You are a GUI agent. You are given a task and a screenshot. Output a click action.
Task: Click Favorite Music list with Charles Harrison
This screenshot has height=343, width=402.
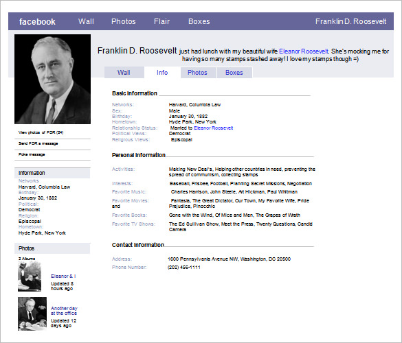click(234, 191)
